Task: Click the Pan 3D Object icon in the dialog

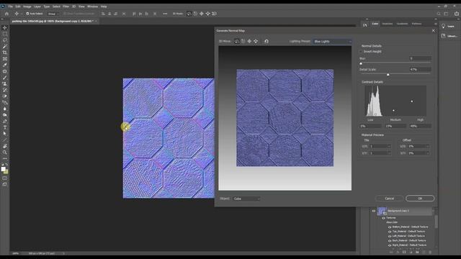Action: (249, 42)
